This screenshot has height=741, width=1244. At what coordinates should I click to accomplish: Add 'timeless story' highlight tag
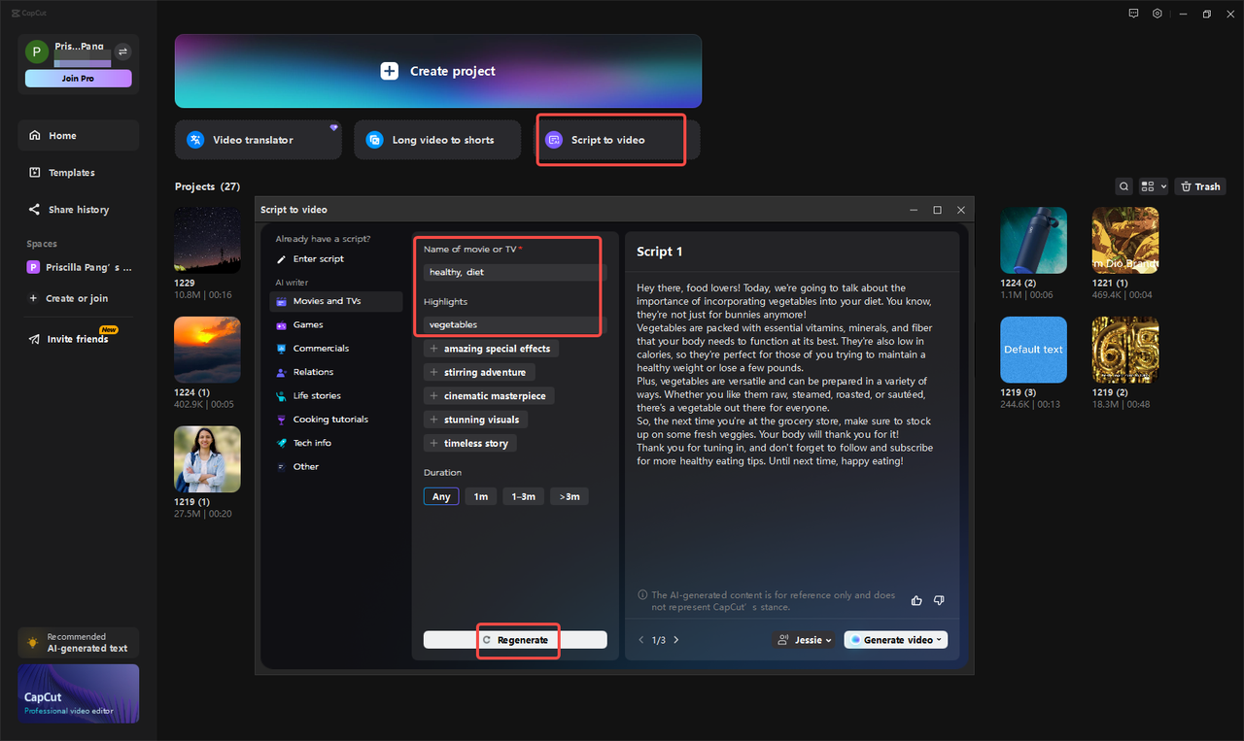tap(470, 443)
